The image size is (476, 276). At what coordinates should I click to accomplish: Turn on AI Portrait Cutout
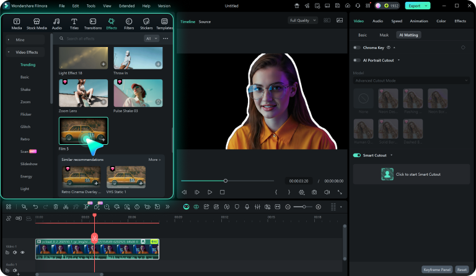[357, 60]
